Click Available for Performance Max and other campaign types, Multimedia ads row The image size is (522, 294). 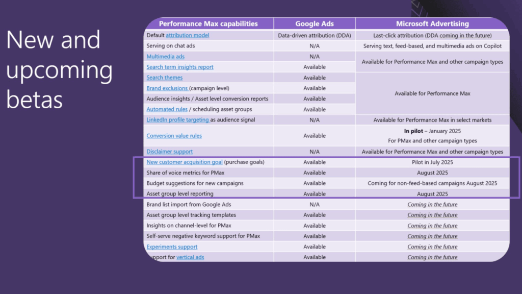[x=432, y=62]
